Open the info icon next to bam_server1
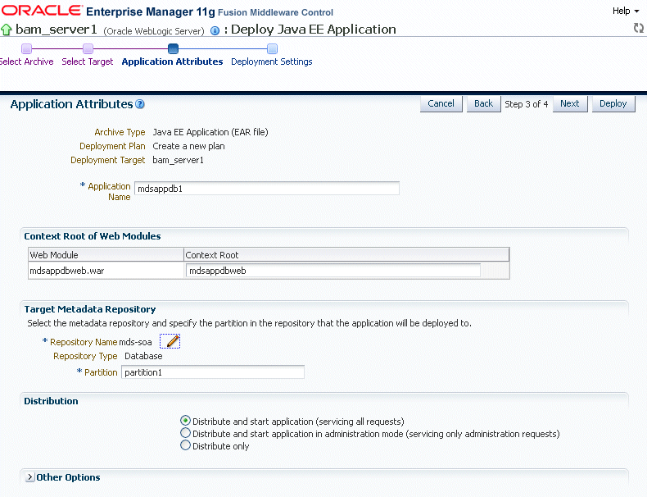This screenshot has height=497, width=647. (x=215, y=30)
